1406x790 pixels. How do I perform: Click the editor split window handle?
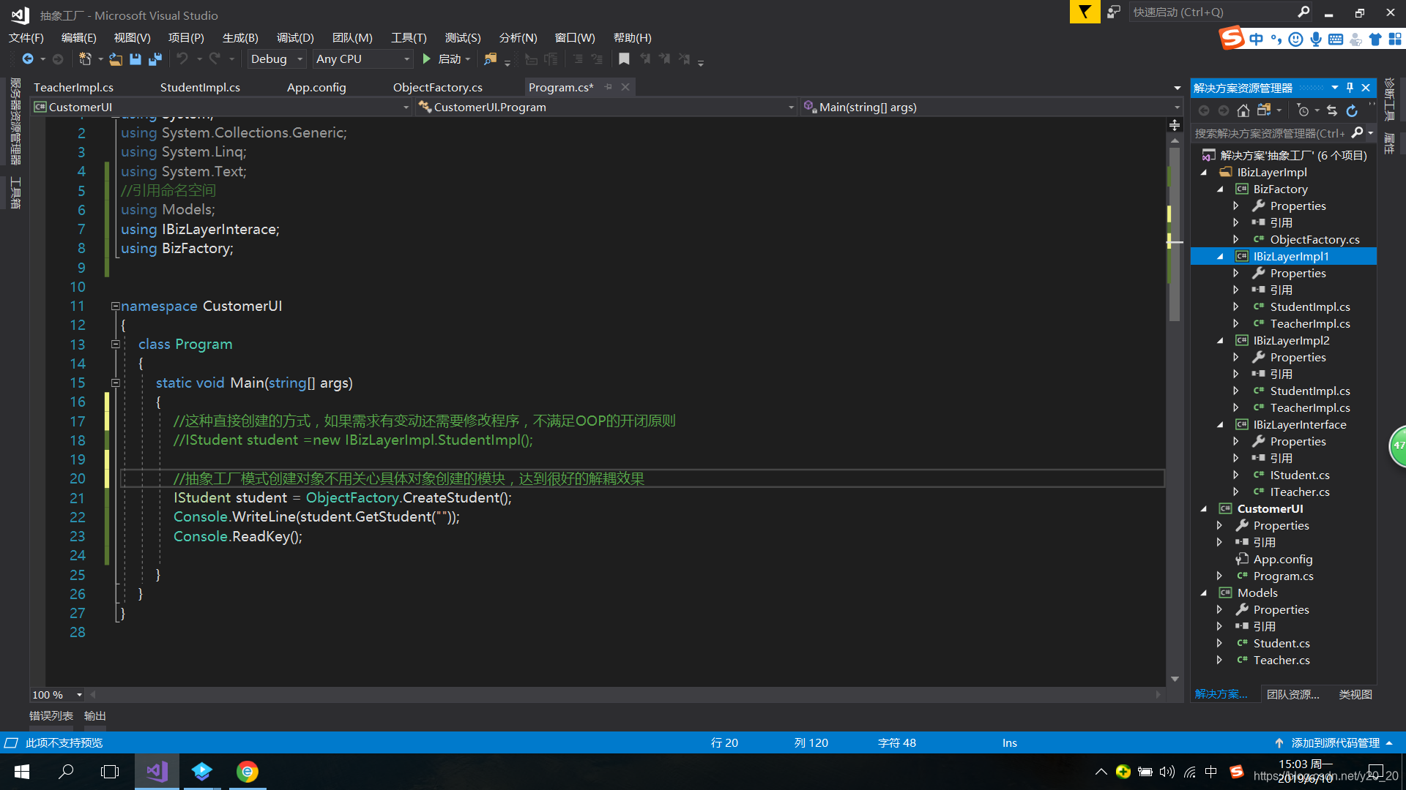click(x=1175, y=125)
